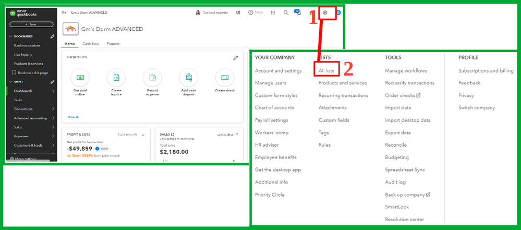The image size is (521, 230).
Task: Click Get paid online shortcut icon
Action: (x=80, y=78)
